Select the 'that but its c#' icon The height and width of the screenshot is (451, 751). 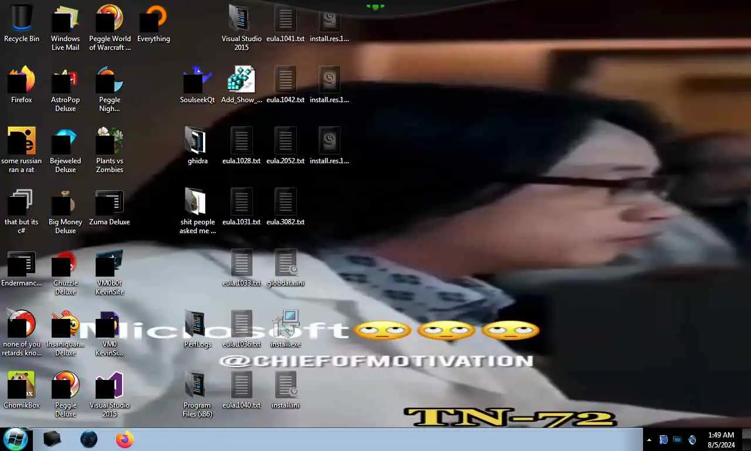coord(22,211)
